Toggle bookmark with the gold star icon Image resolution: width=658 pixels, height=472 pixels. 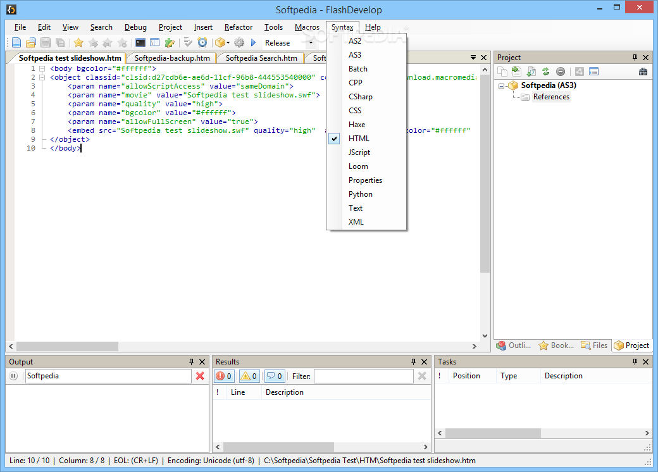(78, 42)
